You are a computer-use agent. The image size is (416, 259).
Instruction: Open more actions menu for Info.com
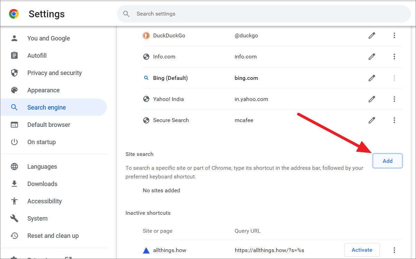coord(394,57)
